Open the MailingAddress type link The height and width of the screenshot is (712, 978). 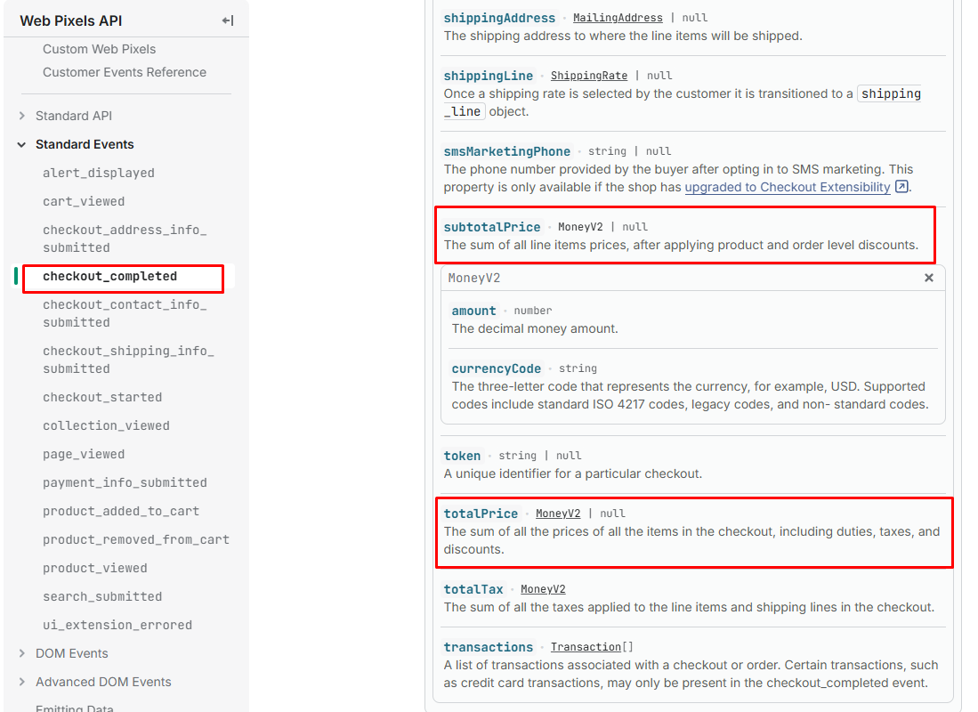pyautogui.click(x=618, y=18)
